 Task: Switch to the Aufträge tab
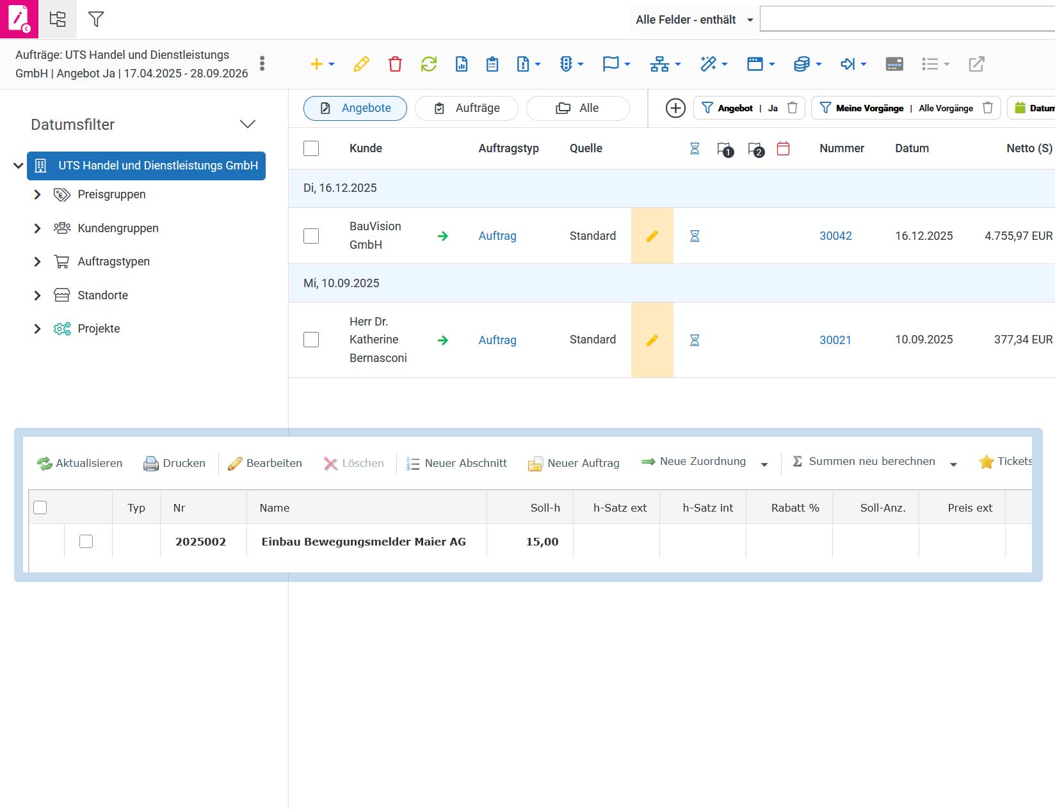tap(467, 108)
